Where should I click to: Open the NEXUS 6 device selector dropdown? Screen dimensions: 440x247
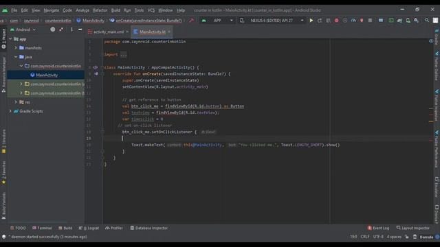tap(272, 21)
